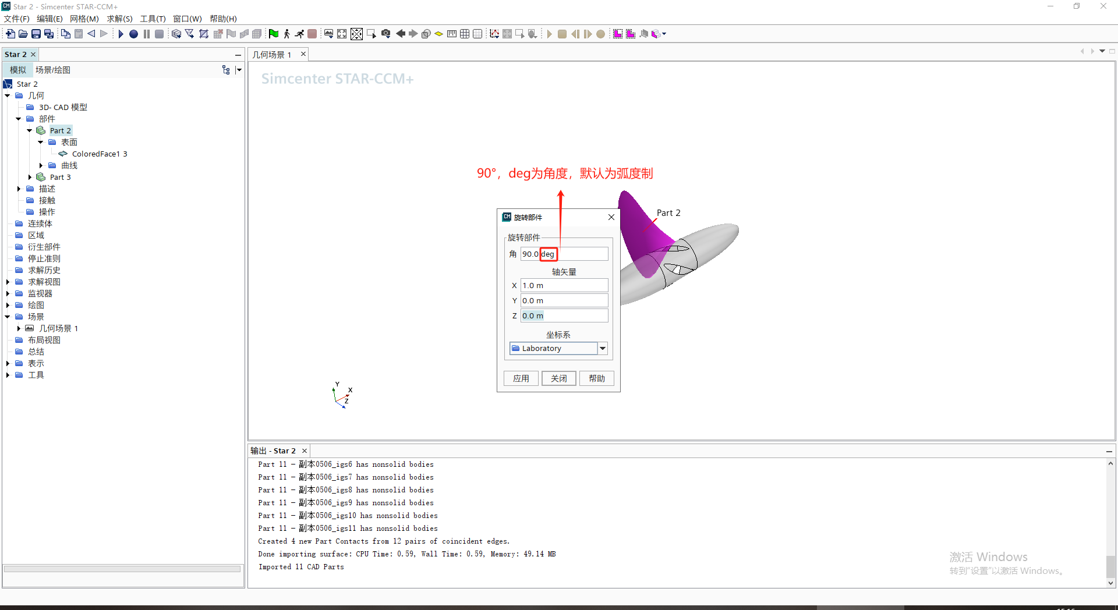Click the line plot toolbar icon
Viewport: 1118px width, 610px height.
(x=494, y=34)
